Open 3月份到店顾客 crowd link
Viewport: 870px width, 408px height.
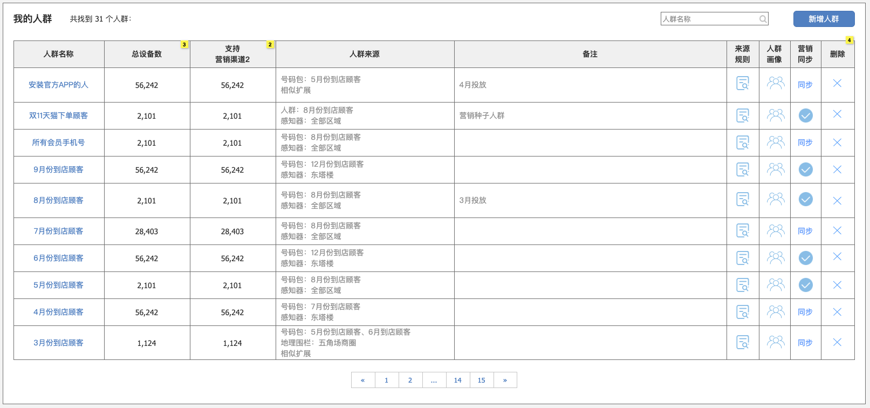[x=58, y=343]
